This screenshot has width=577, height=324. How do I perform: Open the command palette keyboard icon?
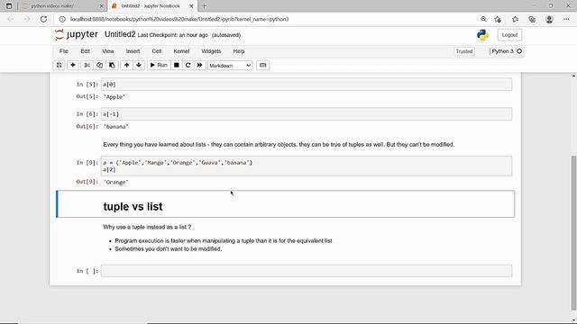(262, 66)
